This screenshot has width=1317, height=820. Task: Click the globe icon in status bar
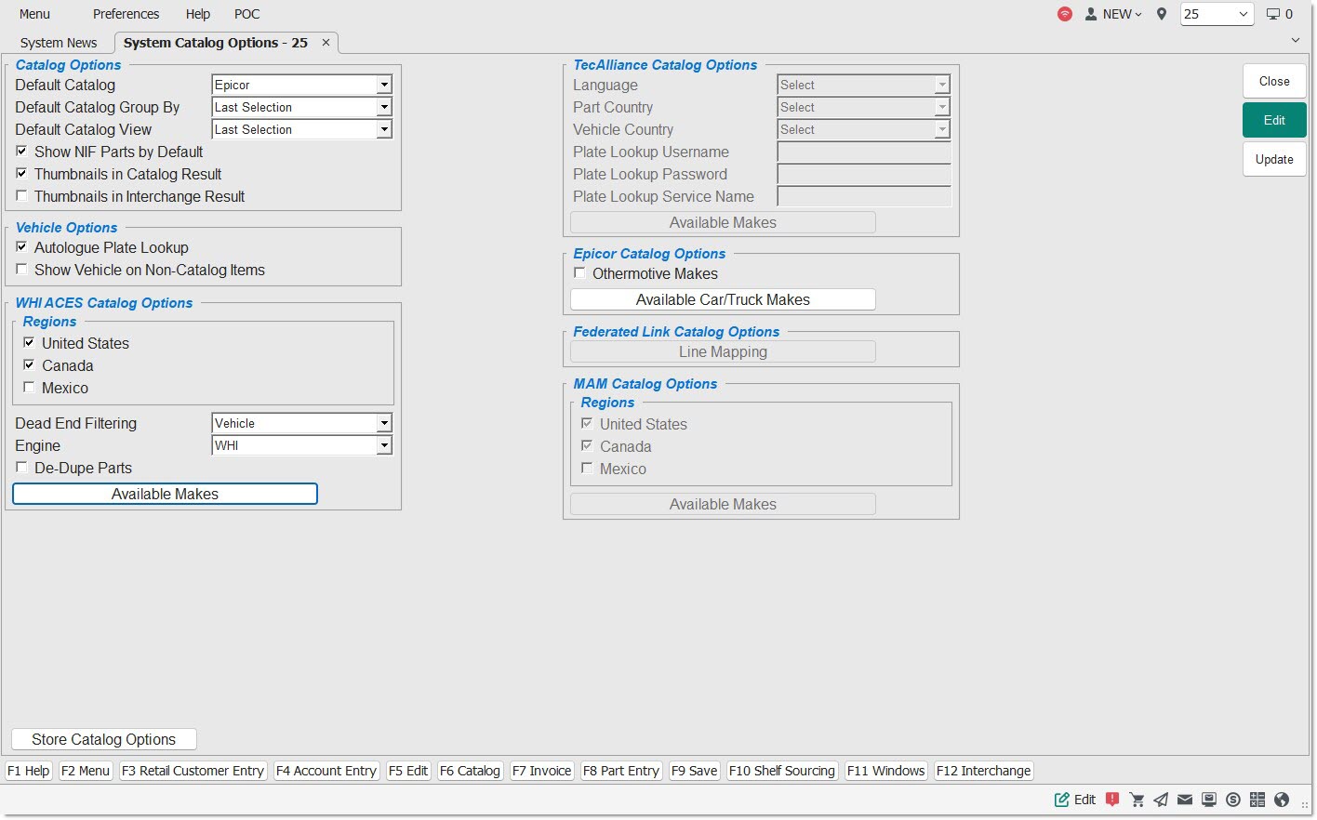coord(1282,800)
